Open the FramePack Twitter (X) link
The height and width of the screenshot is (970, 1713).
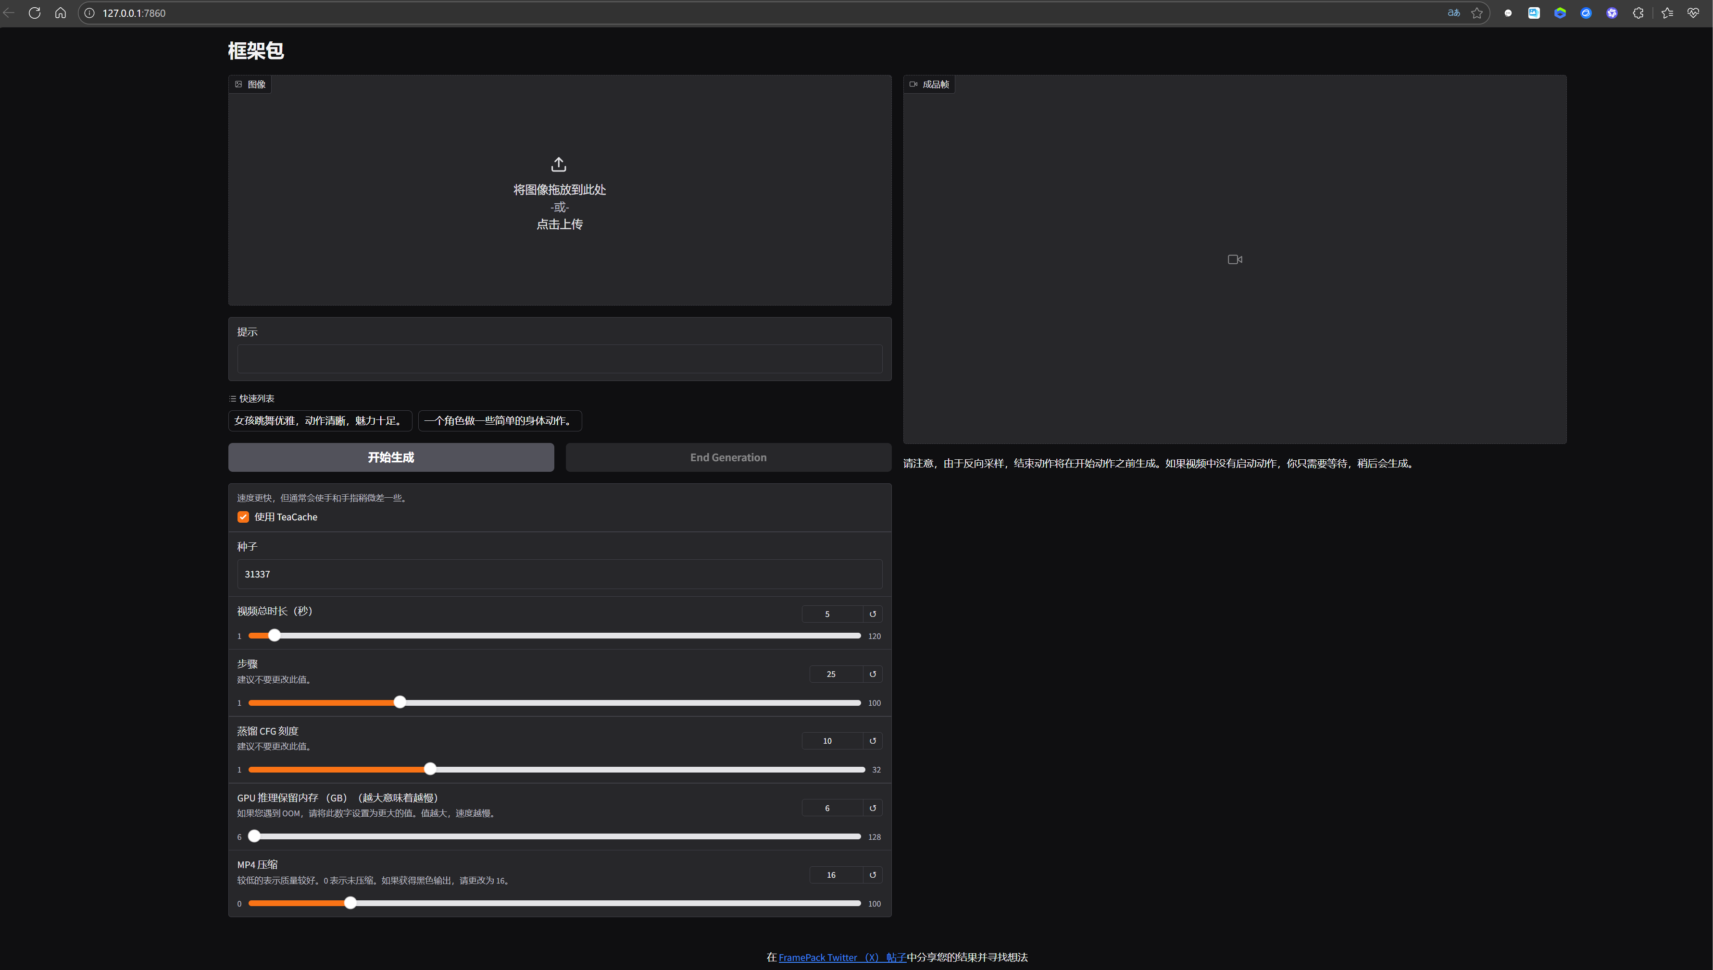click(x=842, y=958)
